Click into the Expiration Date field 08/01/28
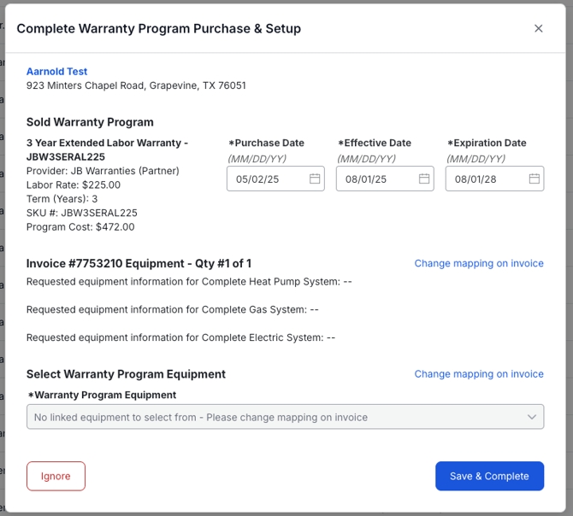 click(x=482, y=179)
